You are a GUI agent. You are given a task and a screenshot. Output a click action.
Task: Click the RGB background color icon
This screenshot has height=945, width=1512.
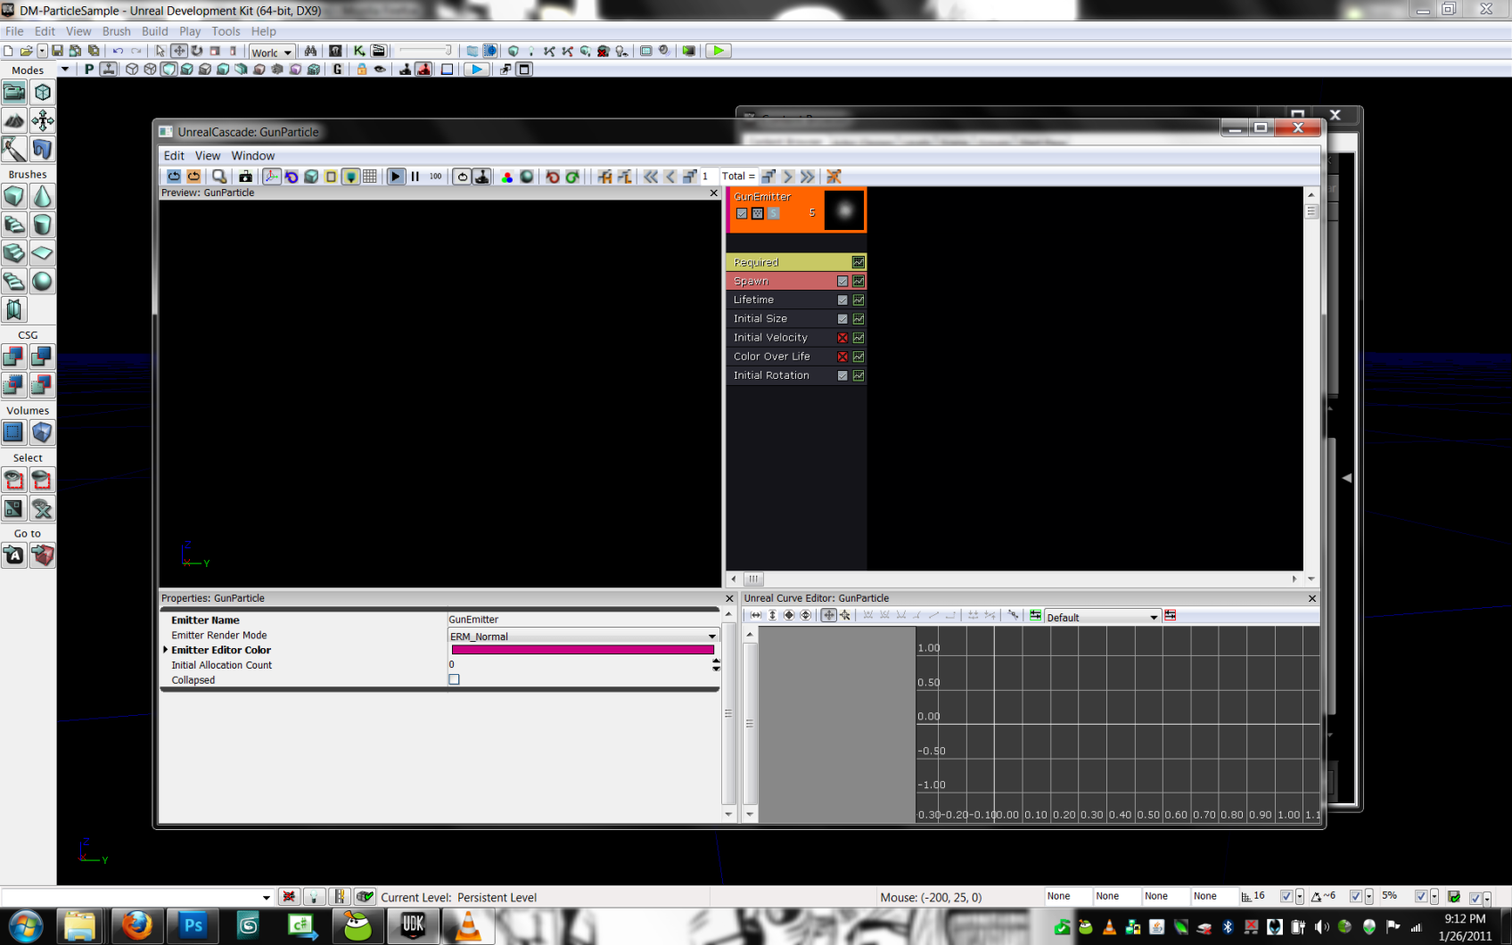coord(506,177)
